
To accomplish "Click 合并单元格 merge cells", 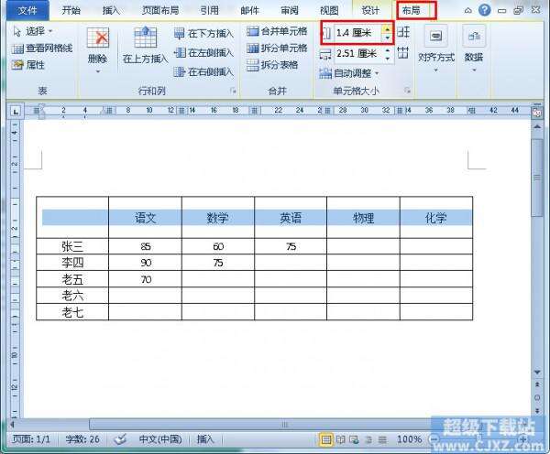I will [277, 31].
